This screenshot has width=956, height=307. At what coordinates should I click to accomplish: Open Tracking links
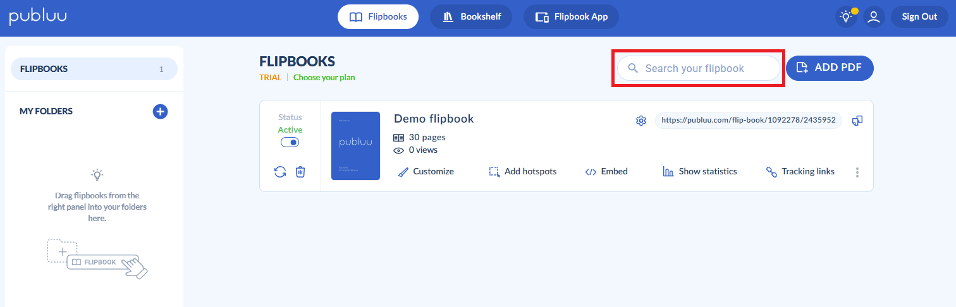[800, 171]
